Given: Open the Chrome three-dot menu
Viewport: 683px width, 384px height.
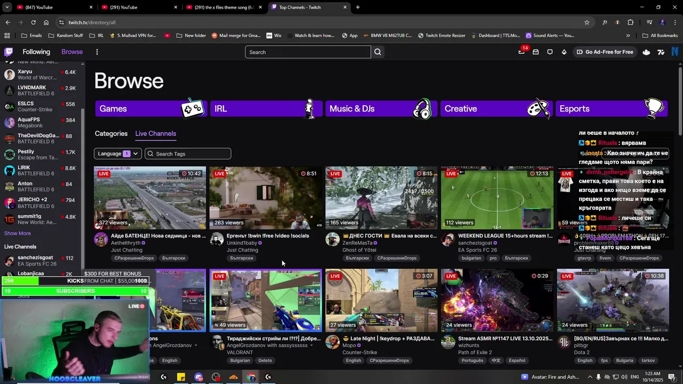Looking at the screenshot, I should pyautogui.click(x=675, y=22).
